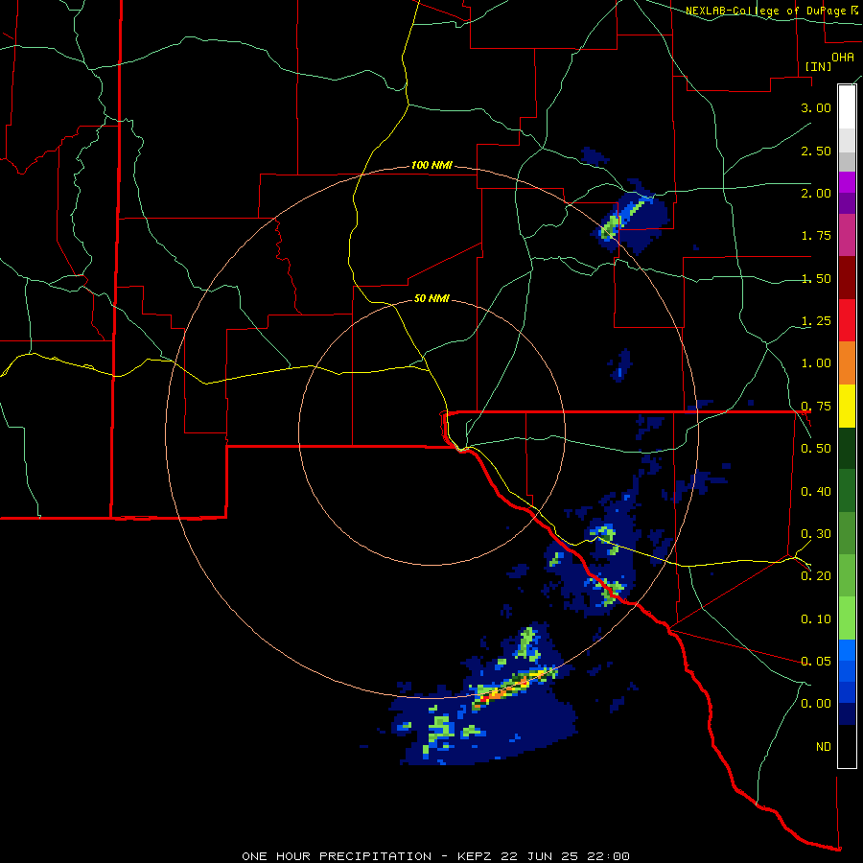Pick the white swatch on the color scale
This screenshot has height=863, width=863.
(847, 106)
